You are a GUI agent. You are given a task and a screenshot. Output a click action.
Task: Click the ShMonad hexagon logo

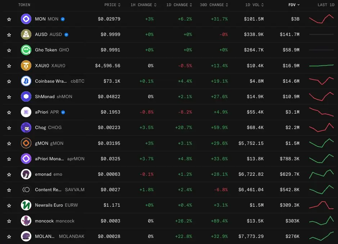[x=26, y=97]
